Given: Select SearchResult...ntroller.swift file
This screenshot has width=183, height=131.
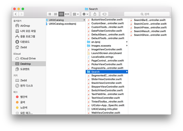Looking at the screenshot, I should click(x=150, y=31).
